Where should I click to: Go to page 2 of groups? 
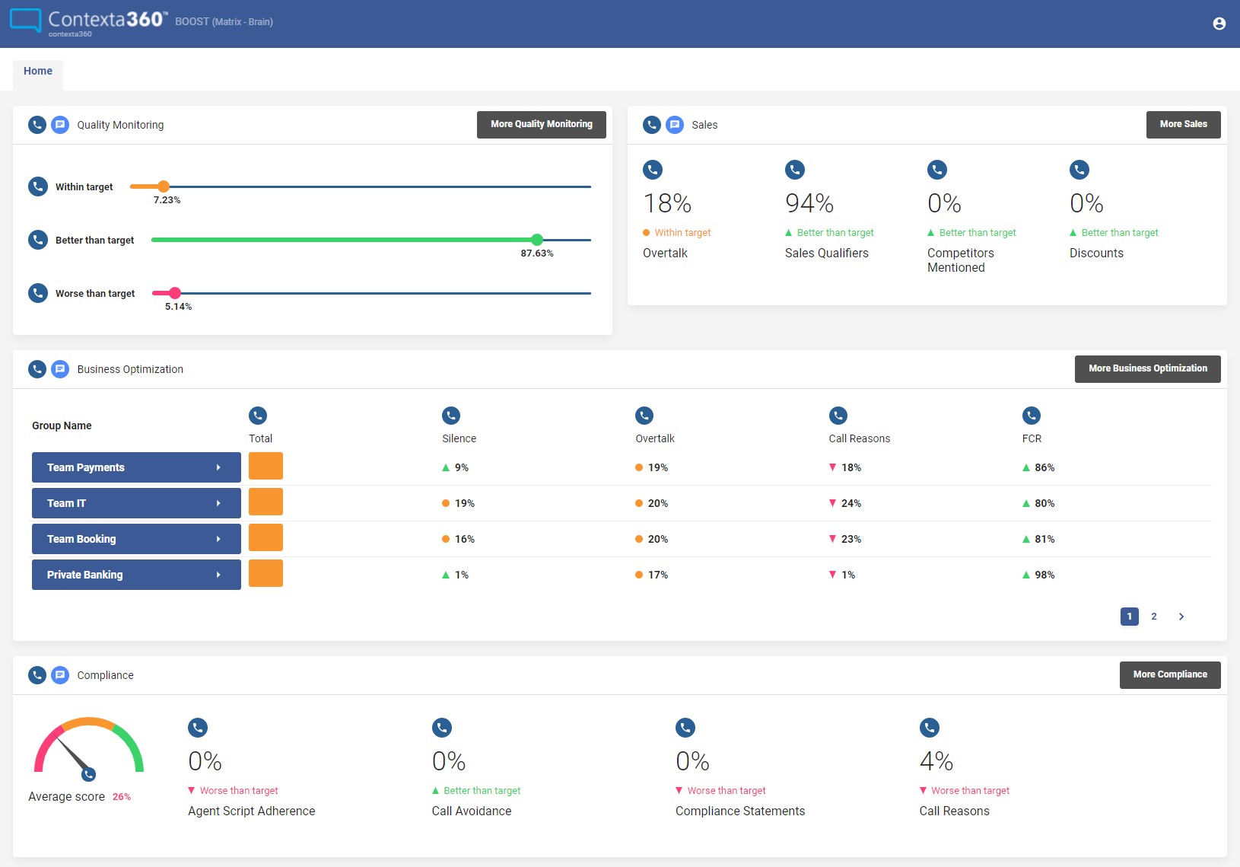tap(1154, 617)
